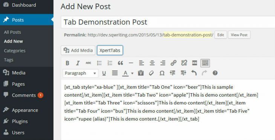Toggle the toolbar kitchen sink
This screenshot has width=275, height=140.
pos(205,63)
